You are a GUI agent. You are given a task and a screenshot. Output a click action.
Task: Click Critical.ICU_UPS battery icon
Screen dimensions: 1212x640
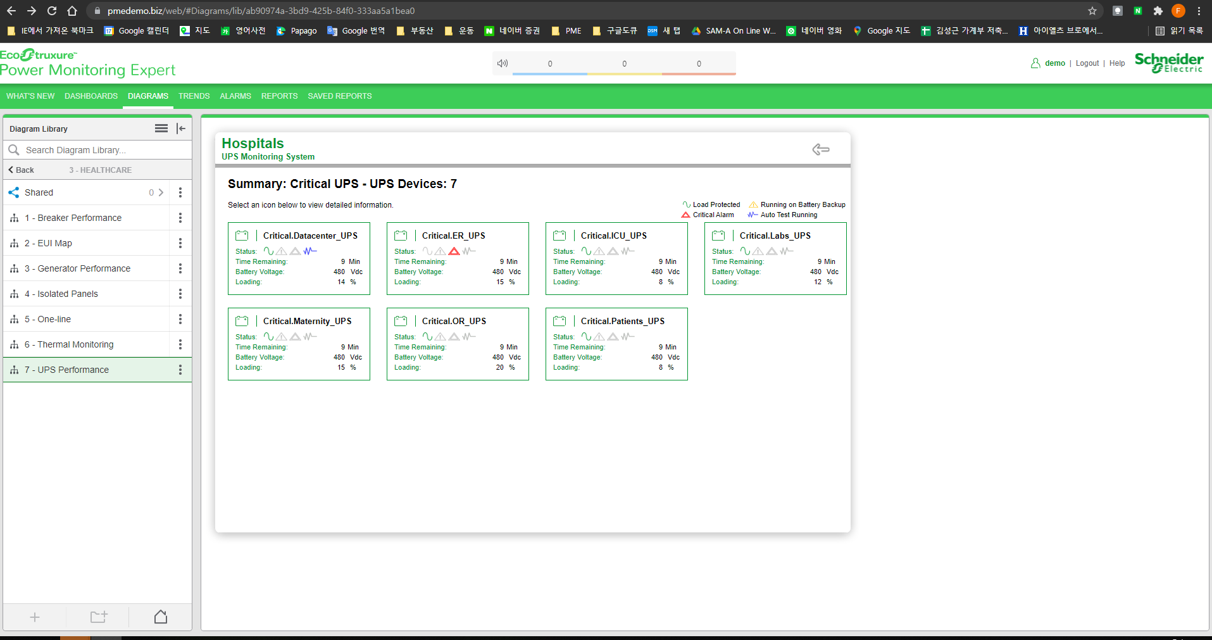tap(559, 235)
